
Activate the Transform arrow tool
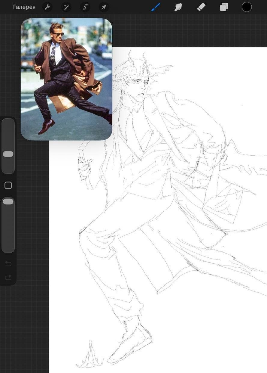point(104,7)
